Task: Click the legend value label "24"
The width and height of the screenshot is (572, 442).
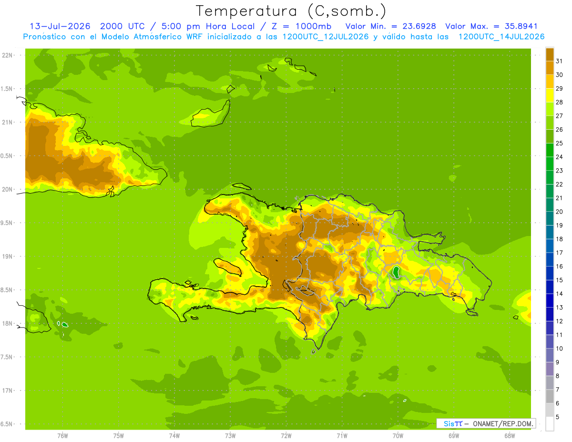Action: click(559, 157)
